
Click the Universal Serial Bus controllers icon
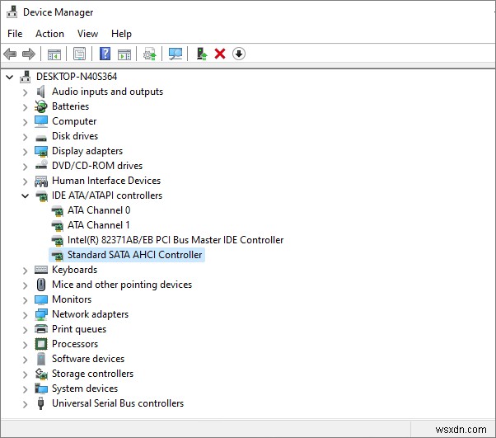click(x=40, y=403)
